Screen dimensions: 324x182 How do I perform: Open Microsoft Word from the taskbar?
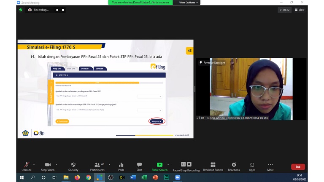(x=133, y=177)
